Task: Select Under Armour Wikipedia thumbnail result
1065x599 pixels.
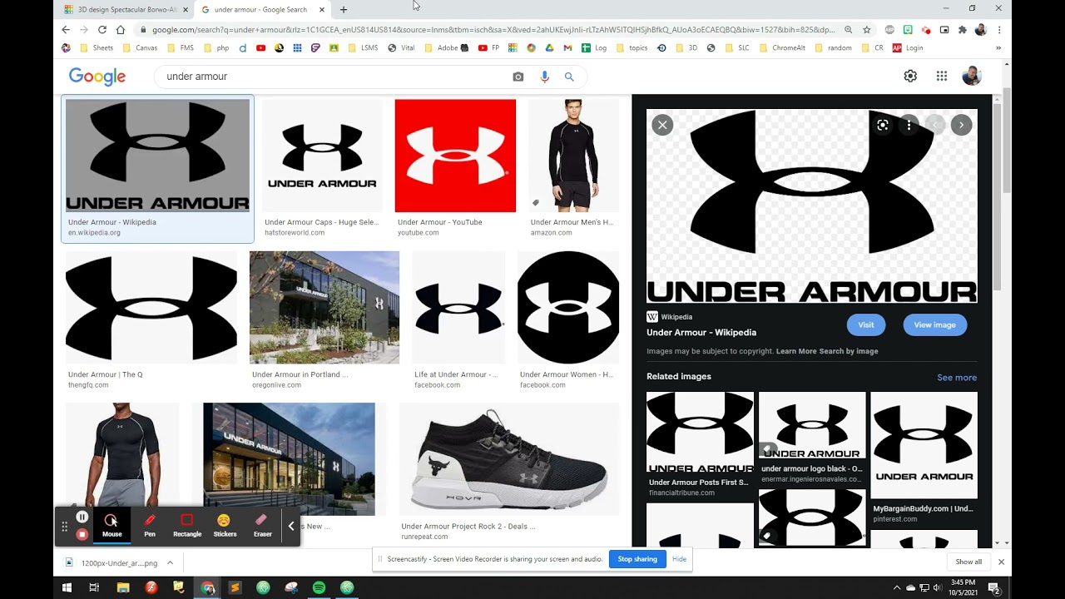Action: pyautogui.click(x=157, y=156)
